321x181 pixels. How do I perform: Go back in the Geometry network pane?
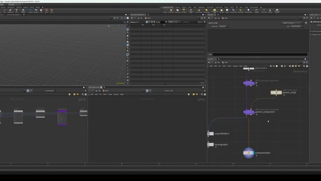209,62
